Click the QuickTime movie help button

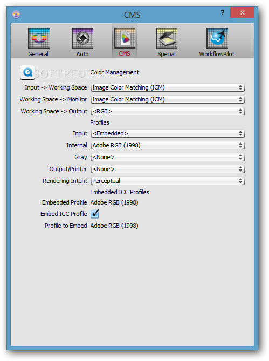27,72
